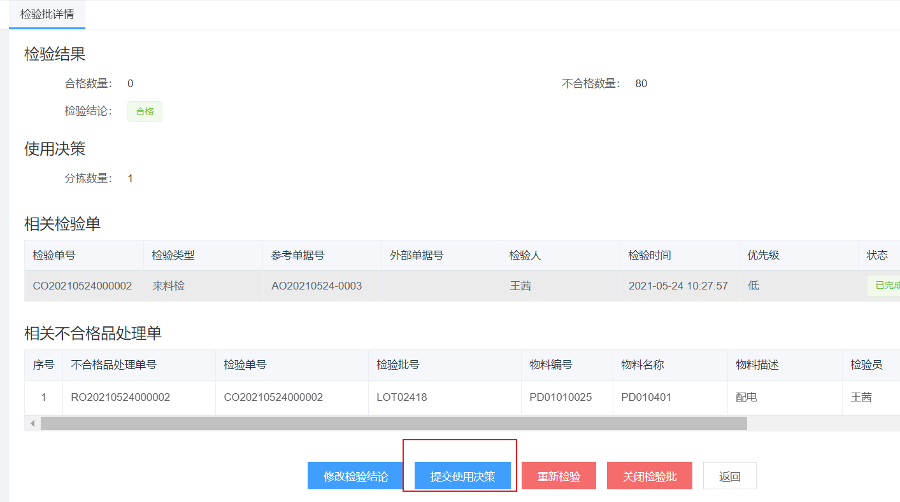The image size is (900, 502).
Task: Click the horizontal scrollbar thumb
Action: click(393, 423)
